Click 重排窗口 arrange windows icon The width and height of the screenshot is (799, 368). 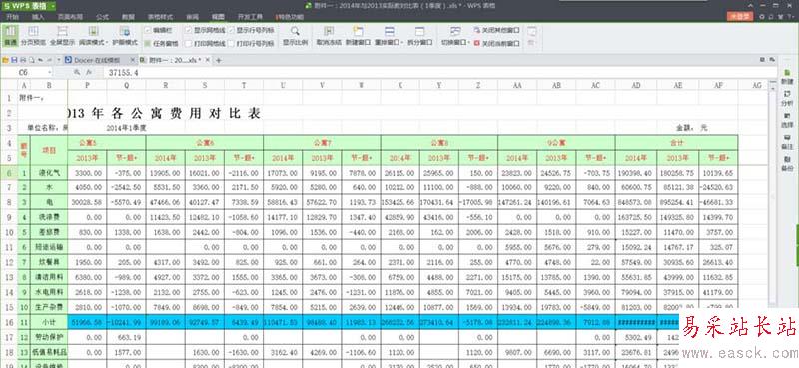click(x=389, y=32)
